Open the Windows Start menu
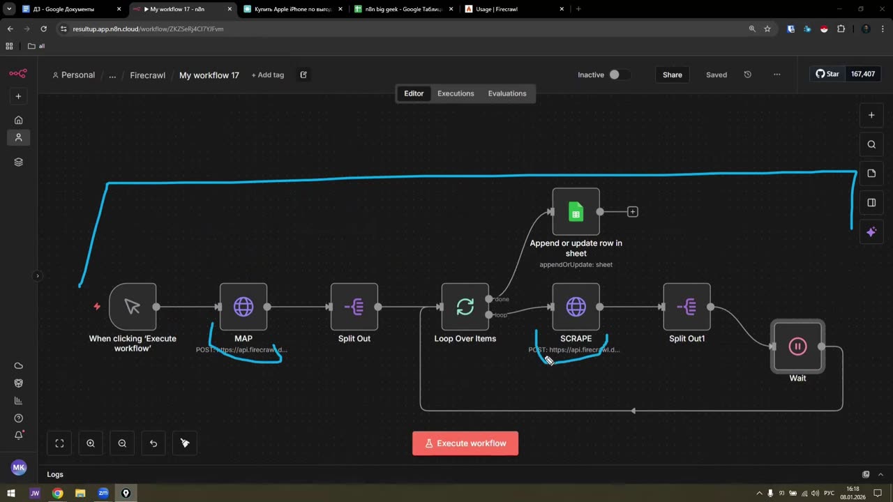 point(11,493)
